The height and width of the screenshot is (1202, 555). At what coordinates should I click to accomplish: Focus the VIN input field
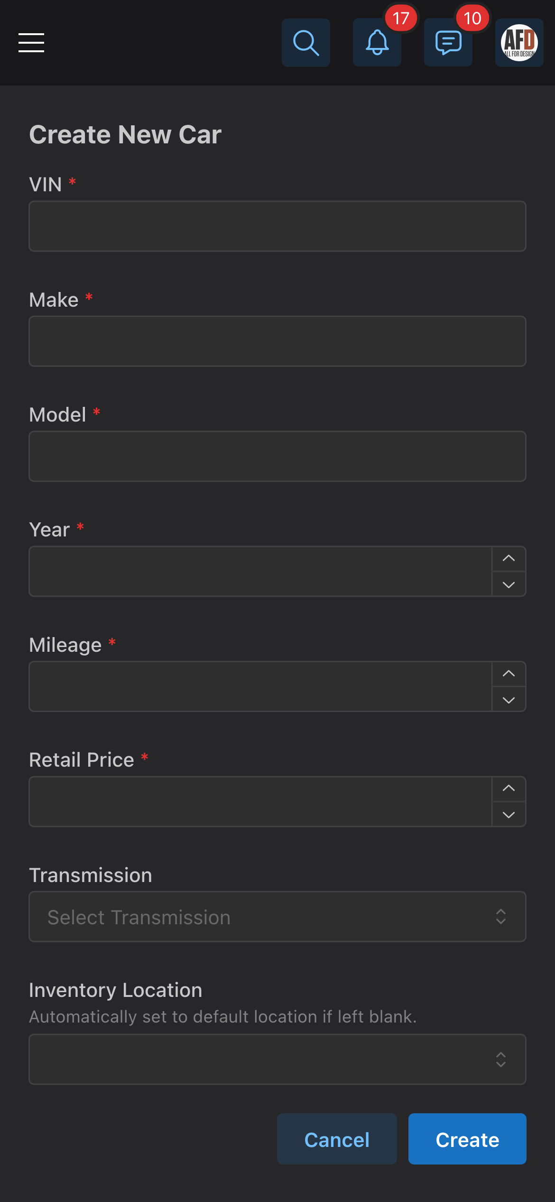point(277,226)
